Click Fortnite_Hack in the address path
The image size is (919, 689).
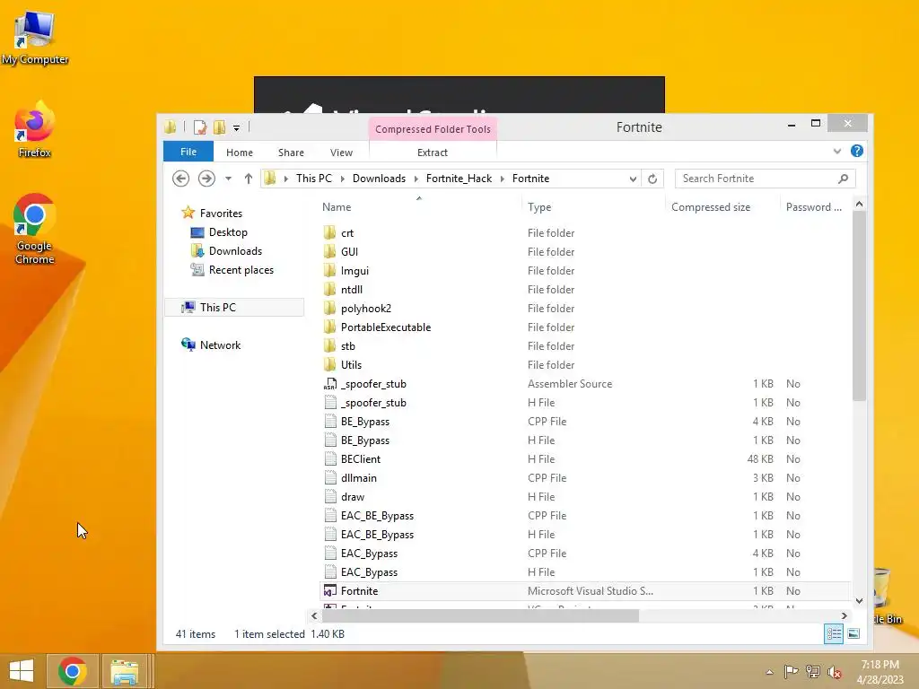click(x=459, y=179)
